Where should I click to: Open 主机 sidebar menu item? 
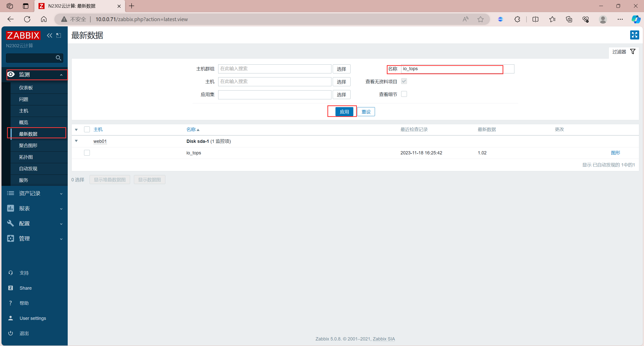coord(39,111)
